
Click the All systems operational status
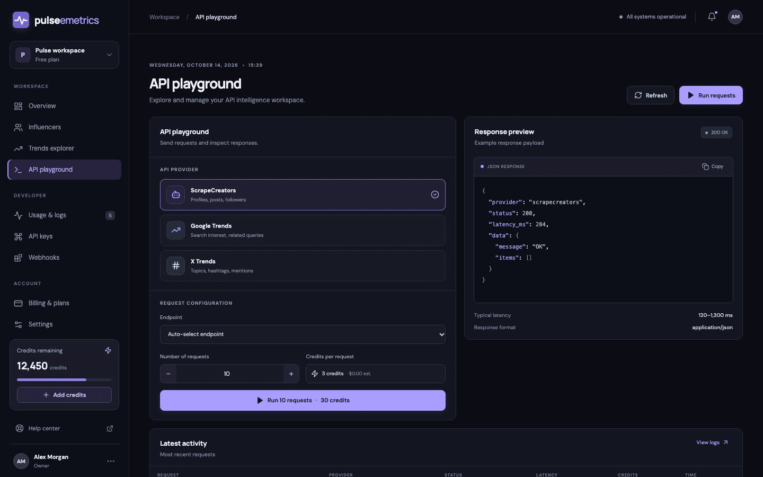click(x=653, y=17)
